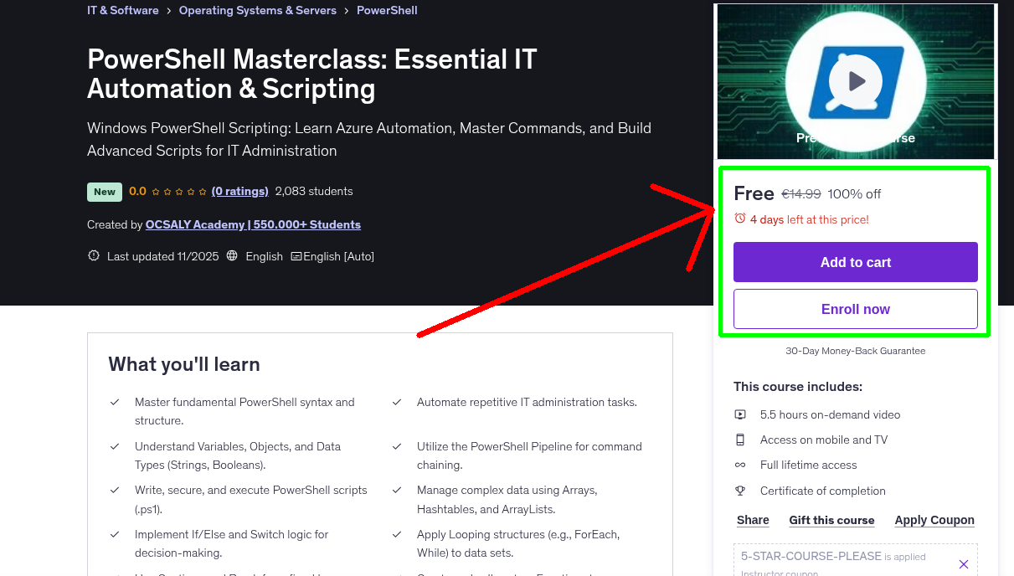The image size is (1014, 576).
Task: Click the mobile and TV access icon
Action: click(x=741, y=439)
